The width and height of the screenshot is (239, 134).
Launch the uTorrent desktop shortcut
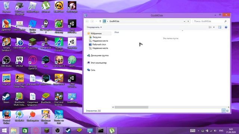pyautogui.click(x=46, y=7)
